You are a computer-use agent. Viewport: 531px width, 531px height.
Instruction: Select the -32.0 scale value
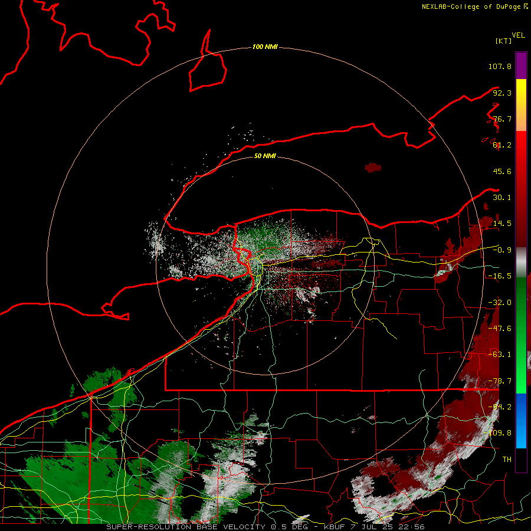500,303
